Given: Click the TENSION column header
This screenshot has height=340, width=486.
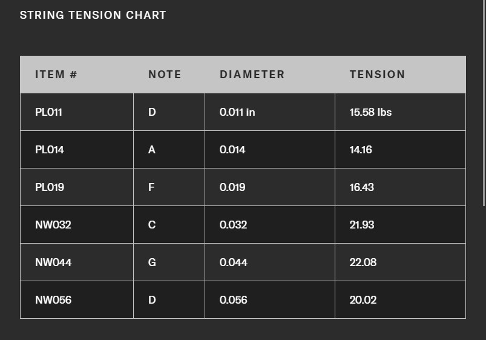Looking at the screenshot, I should pyautogui.click(x=377, y=75).
